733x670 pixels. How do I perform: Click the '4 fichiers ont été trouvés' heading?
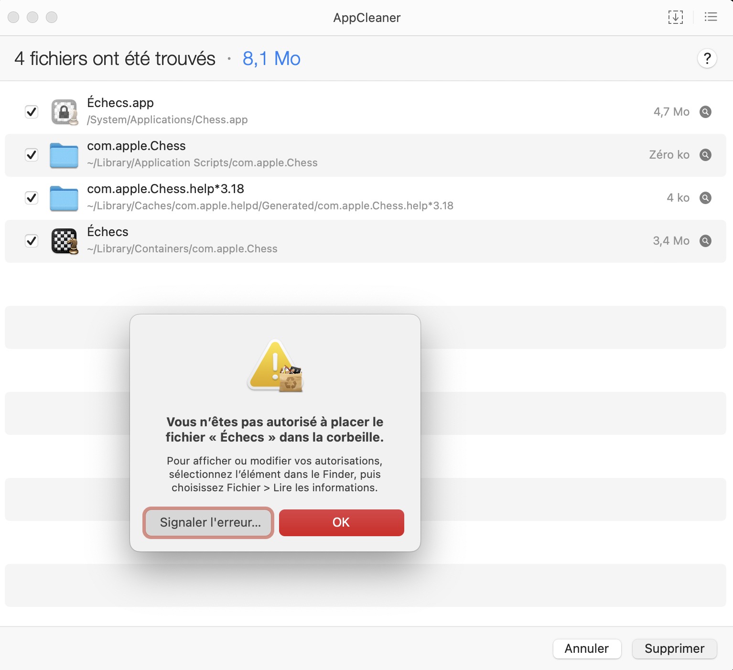click(115, 59)
